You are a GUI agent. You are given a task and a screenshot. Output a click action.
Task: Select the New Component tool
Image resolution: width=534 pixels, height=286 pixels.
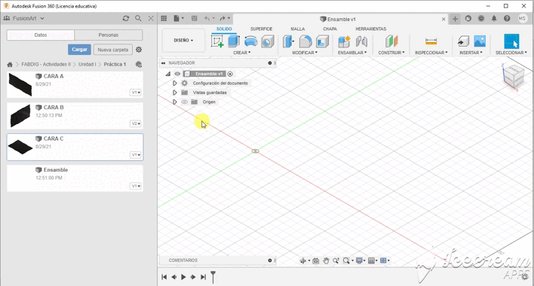coord(344,41)
